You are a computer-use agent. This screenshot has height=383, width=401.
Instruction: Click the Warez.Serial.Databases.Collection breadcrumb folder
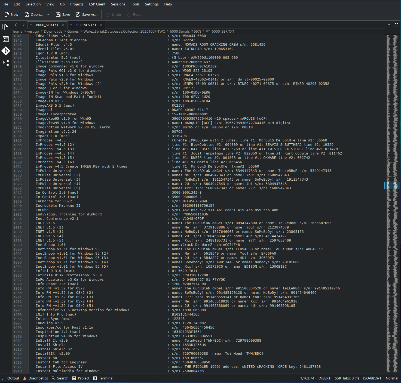pos(124,32)
